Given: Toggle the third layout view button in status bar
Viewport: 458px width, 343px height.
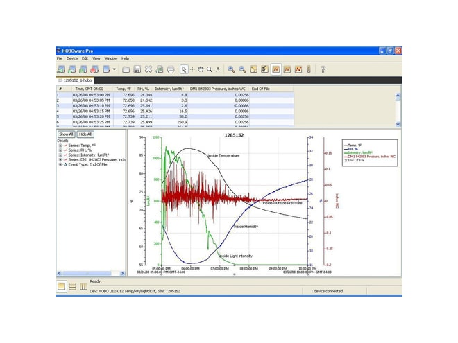Looking at the screenshot, I should (x=83, y=286).
